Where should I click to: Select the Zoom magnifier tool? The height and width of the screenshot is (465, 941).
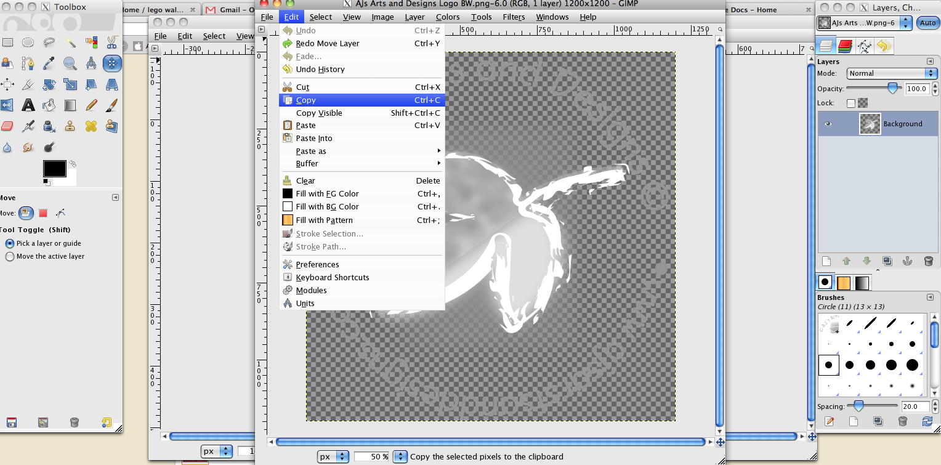70,63
